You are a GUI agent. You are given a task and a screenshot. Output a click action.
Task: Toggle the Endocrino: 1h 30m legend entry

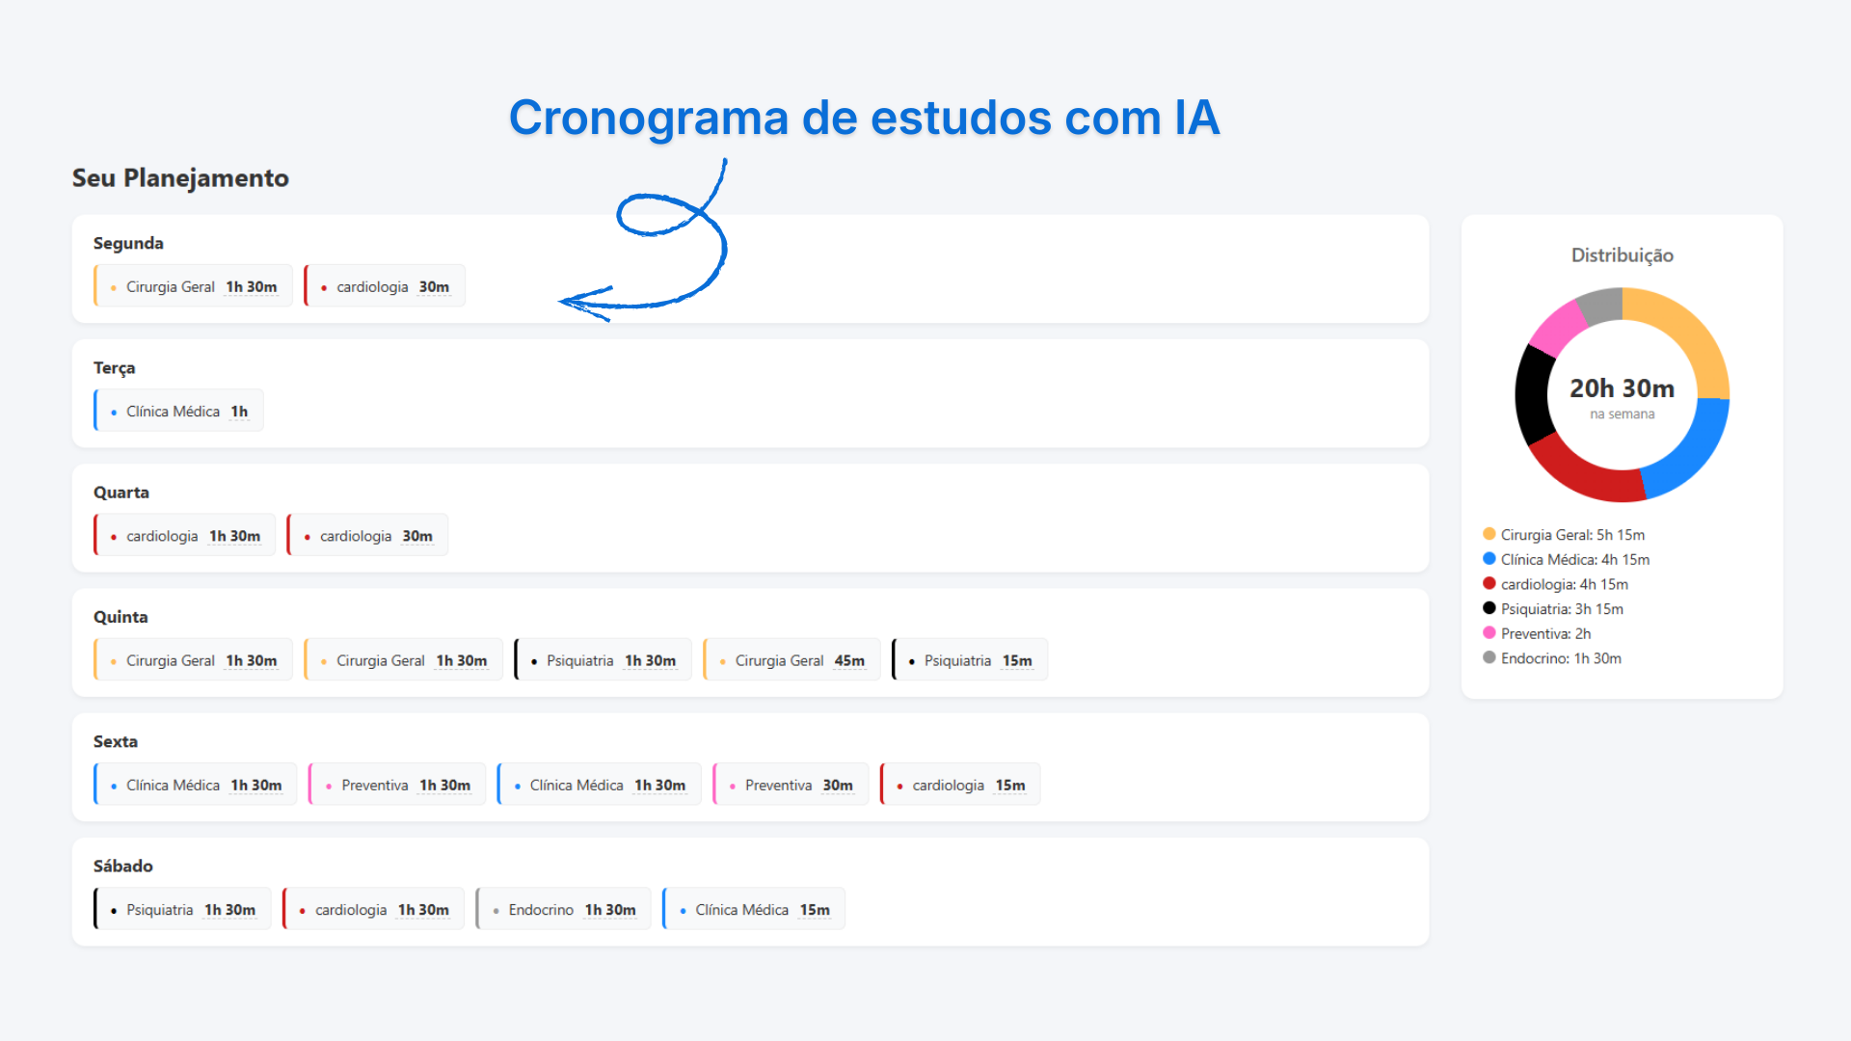[x=1560, y=658]
